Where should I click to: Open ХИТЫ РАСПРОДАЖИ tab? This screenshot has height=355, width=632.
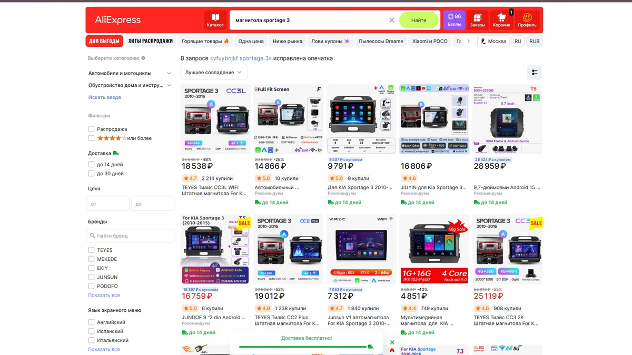coord(150,41)
